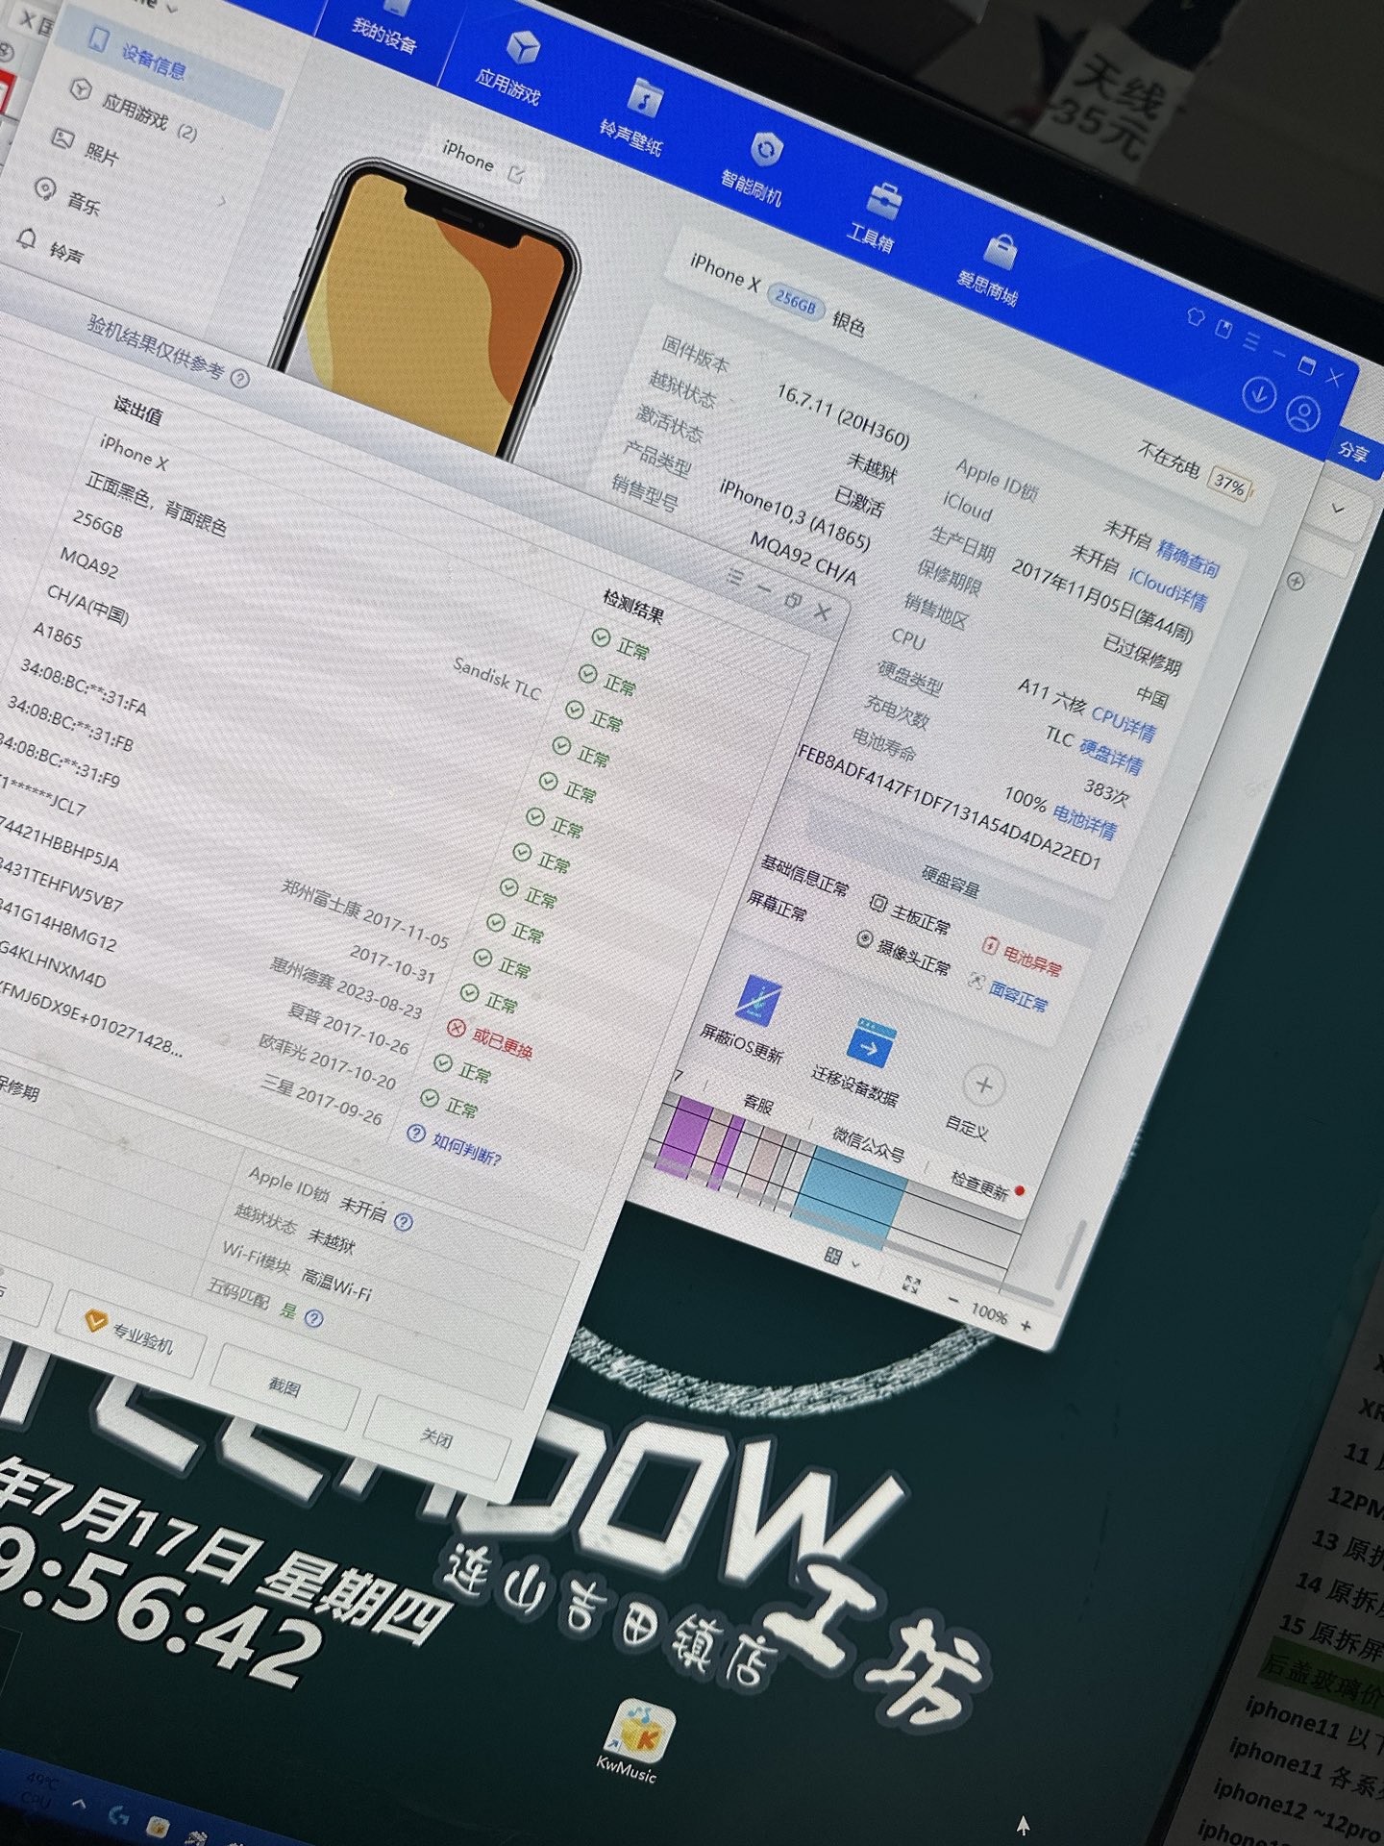This screenshot has width=1384, height=1846.
Task: Click the help icon beside 验机结果仅供参考
Action: 239,379
